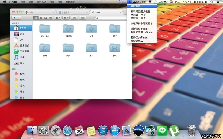Open 音樂 in the Finder sidebar
Image resolution: width=223 pixels, height=139 pixels.
click(22, 57)
